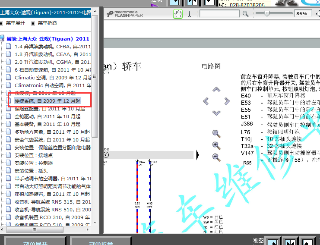Click J386 legend line in circuit text
The height and width of the screenshot is (245, 320).
point(280,124)
